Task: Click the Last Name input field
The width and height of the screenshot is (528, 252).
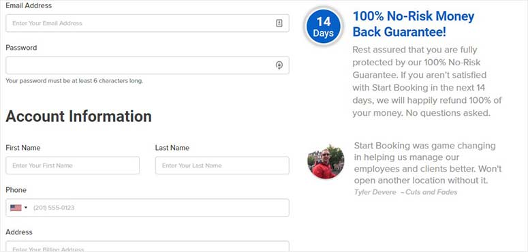Action: [222, 166]
